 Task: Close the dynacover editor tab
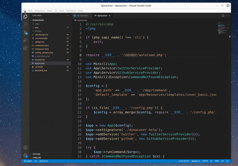(110, 16)
